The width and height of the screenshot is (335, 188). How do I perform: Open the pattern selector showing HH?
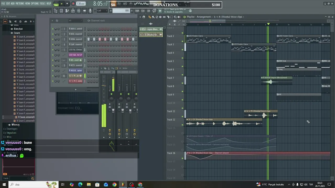121,11
